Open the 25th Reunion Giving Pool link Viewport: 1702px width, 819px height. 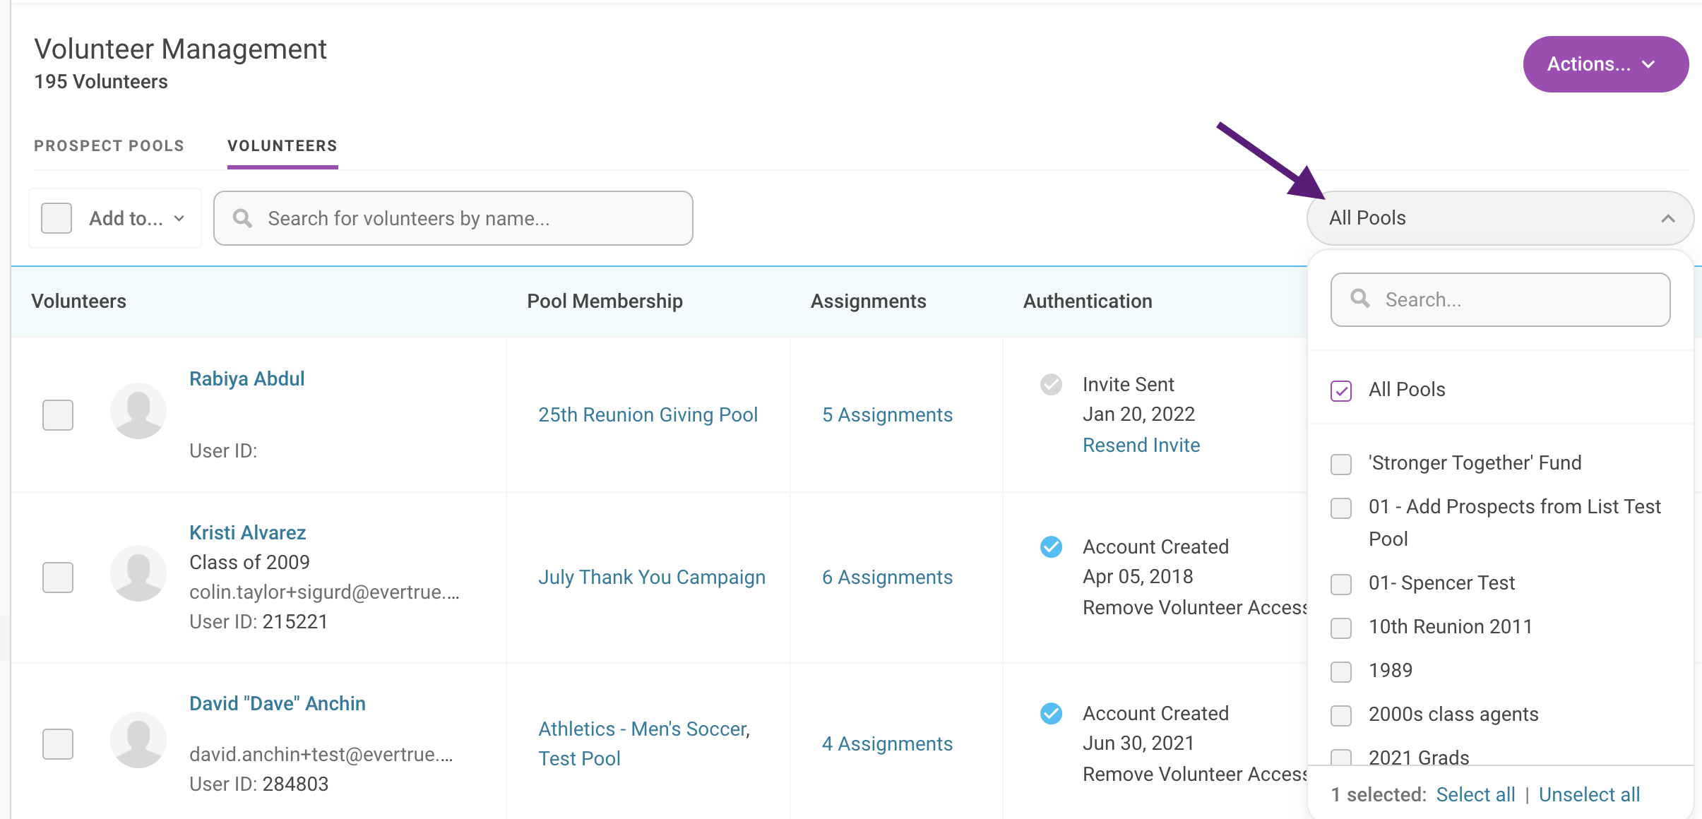tap(648, 414)
